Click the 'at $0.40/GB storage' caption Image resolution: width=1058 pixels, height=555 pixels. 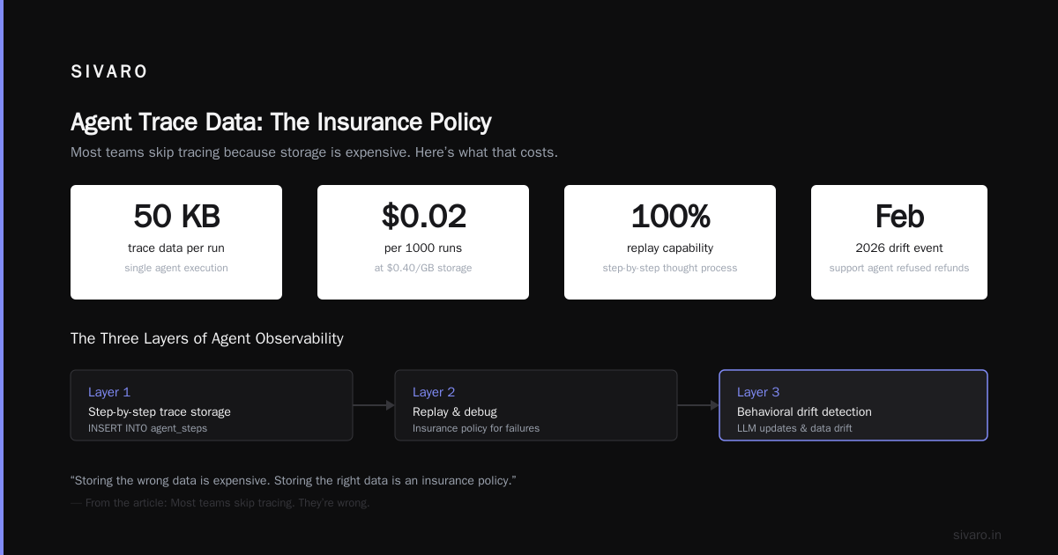click(423, 268)
